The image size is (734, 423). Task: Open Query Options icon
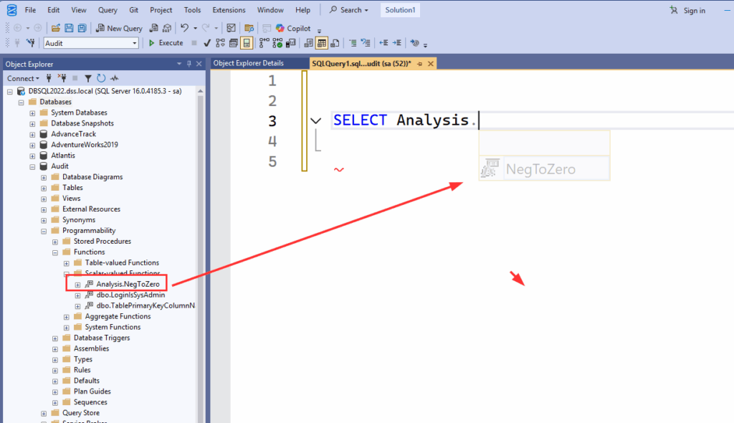click(x=233, y=43)
